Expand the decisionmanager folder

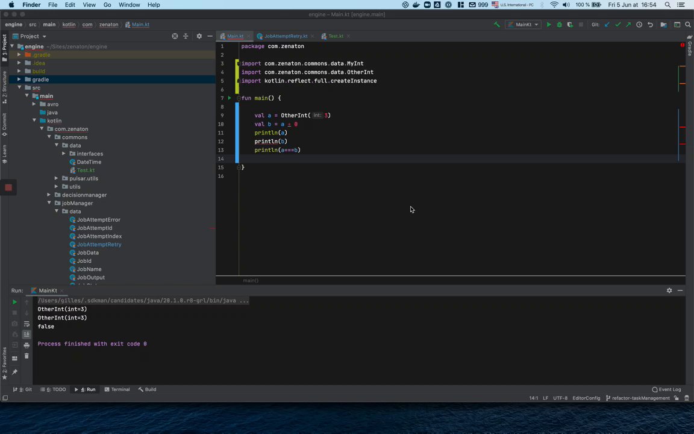(49, 195)
